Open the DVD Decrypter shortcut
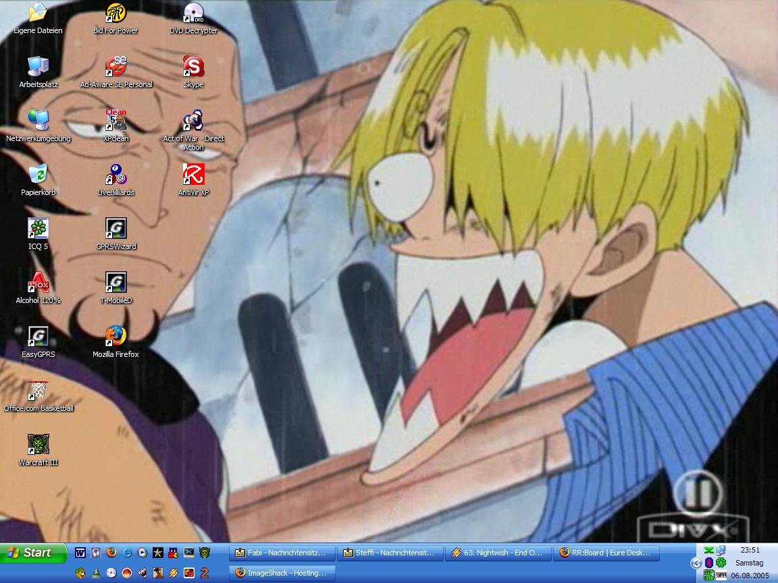This screenshot has width=778, height=583. click(x=194, y=18)
